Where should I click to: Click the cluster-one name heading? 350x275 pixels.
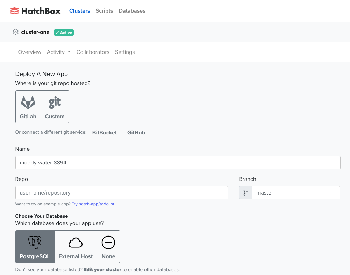click(x=35, y=32)
